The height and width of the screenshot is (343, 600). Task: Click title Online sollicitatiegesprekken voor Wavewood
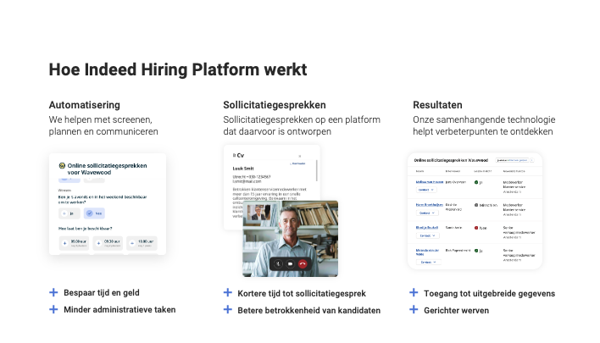coord(107,169)
